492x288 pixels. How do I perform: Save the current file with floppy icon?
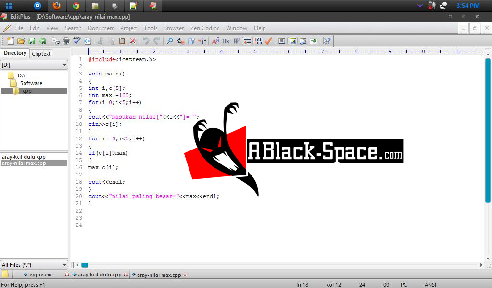32,41
